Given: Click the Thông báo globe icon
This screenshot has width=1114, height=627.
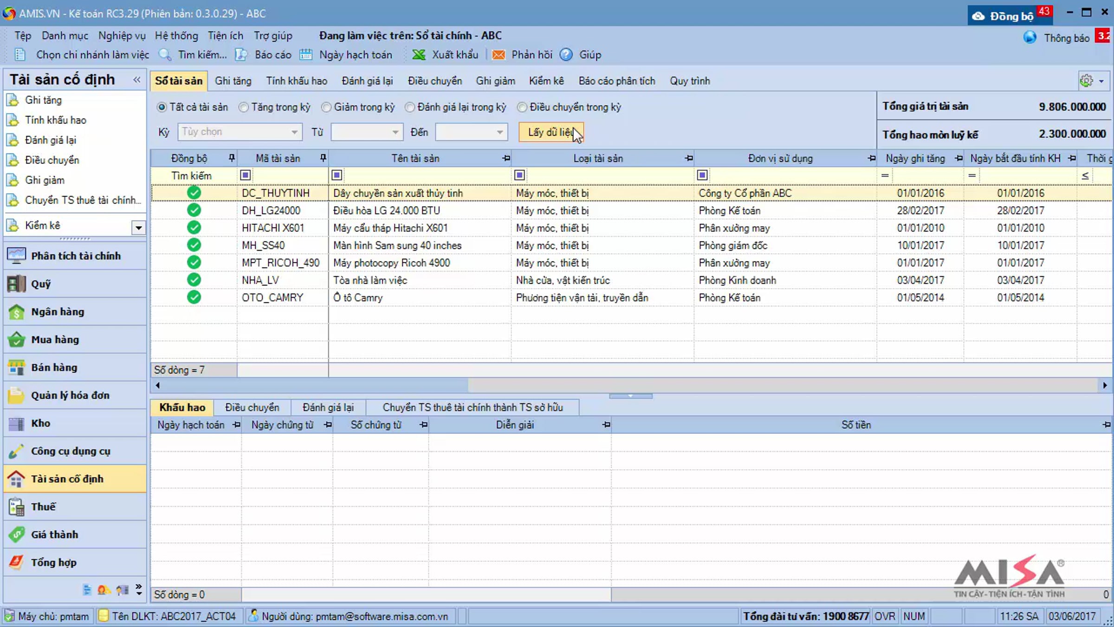Looking at the screenshot, I should pyautogui.click(x=1030, y=37).
